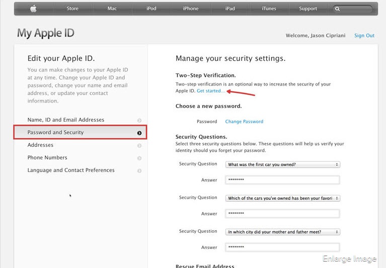Viewport: 386px width, 268px height.
Task: Open the first security question dropdown
Action: [283, 164]
